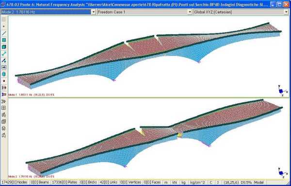Image resolution: width=291 pixels, height=186 pixels.
Task: Select the brick elements cube icon
Action: pos(4,47)
